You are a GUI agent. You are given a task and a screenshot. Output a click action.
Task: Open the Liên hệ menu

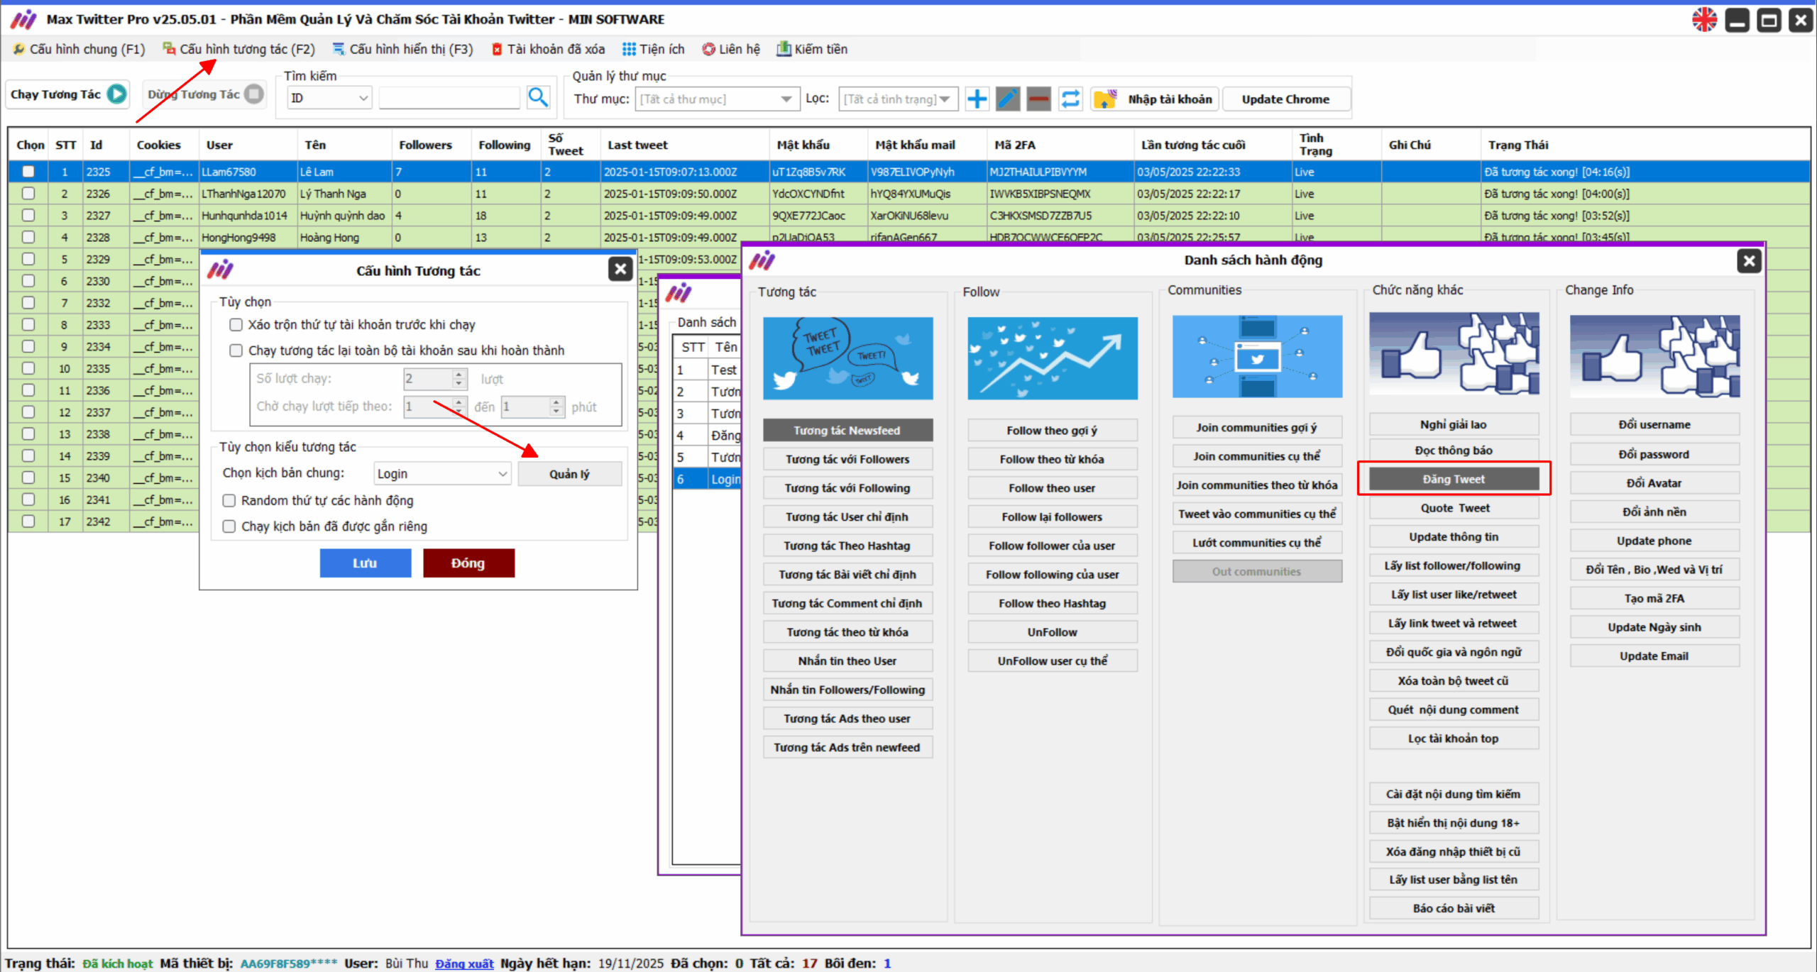point(731,49)
